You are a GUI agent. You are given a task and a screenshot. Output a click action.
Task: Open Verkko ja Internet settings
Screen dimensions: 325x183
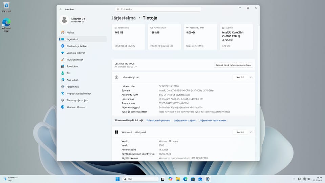coord(75,53)
